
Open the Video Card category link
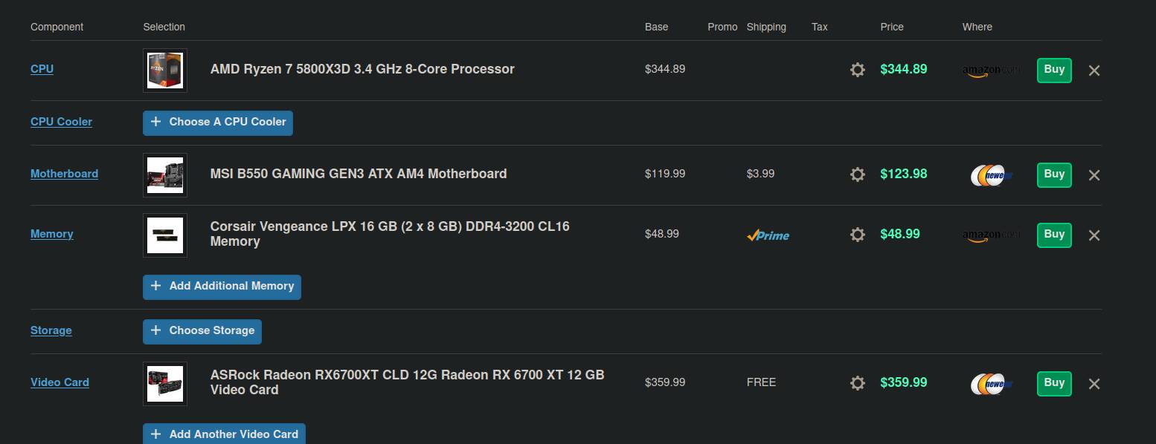point(60,382)
